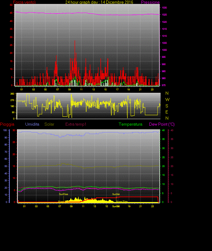This screenshot has height=251, width=212.
Task: Click pressure axis value "1000"
Action: pyautogui.click(x=164, y=50)
